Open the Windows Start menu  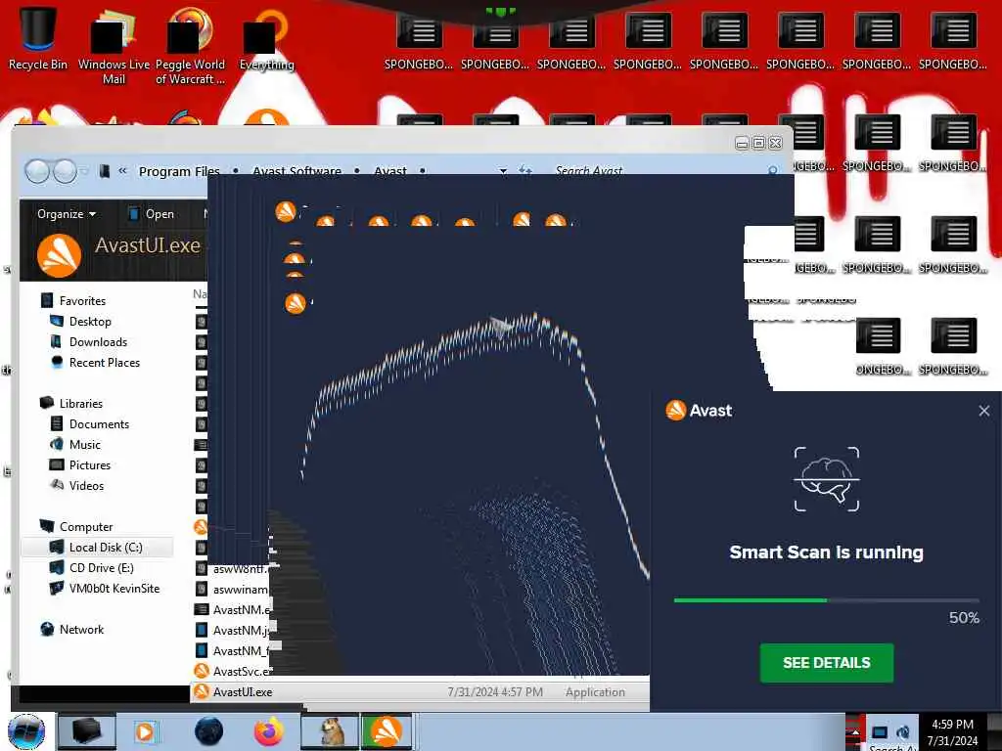(26, 731)
